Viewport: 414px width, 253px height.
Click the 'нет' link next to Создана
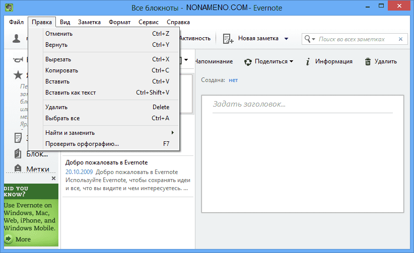pyautogui.click(x=233, y=79)
